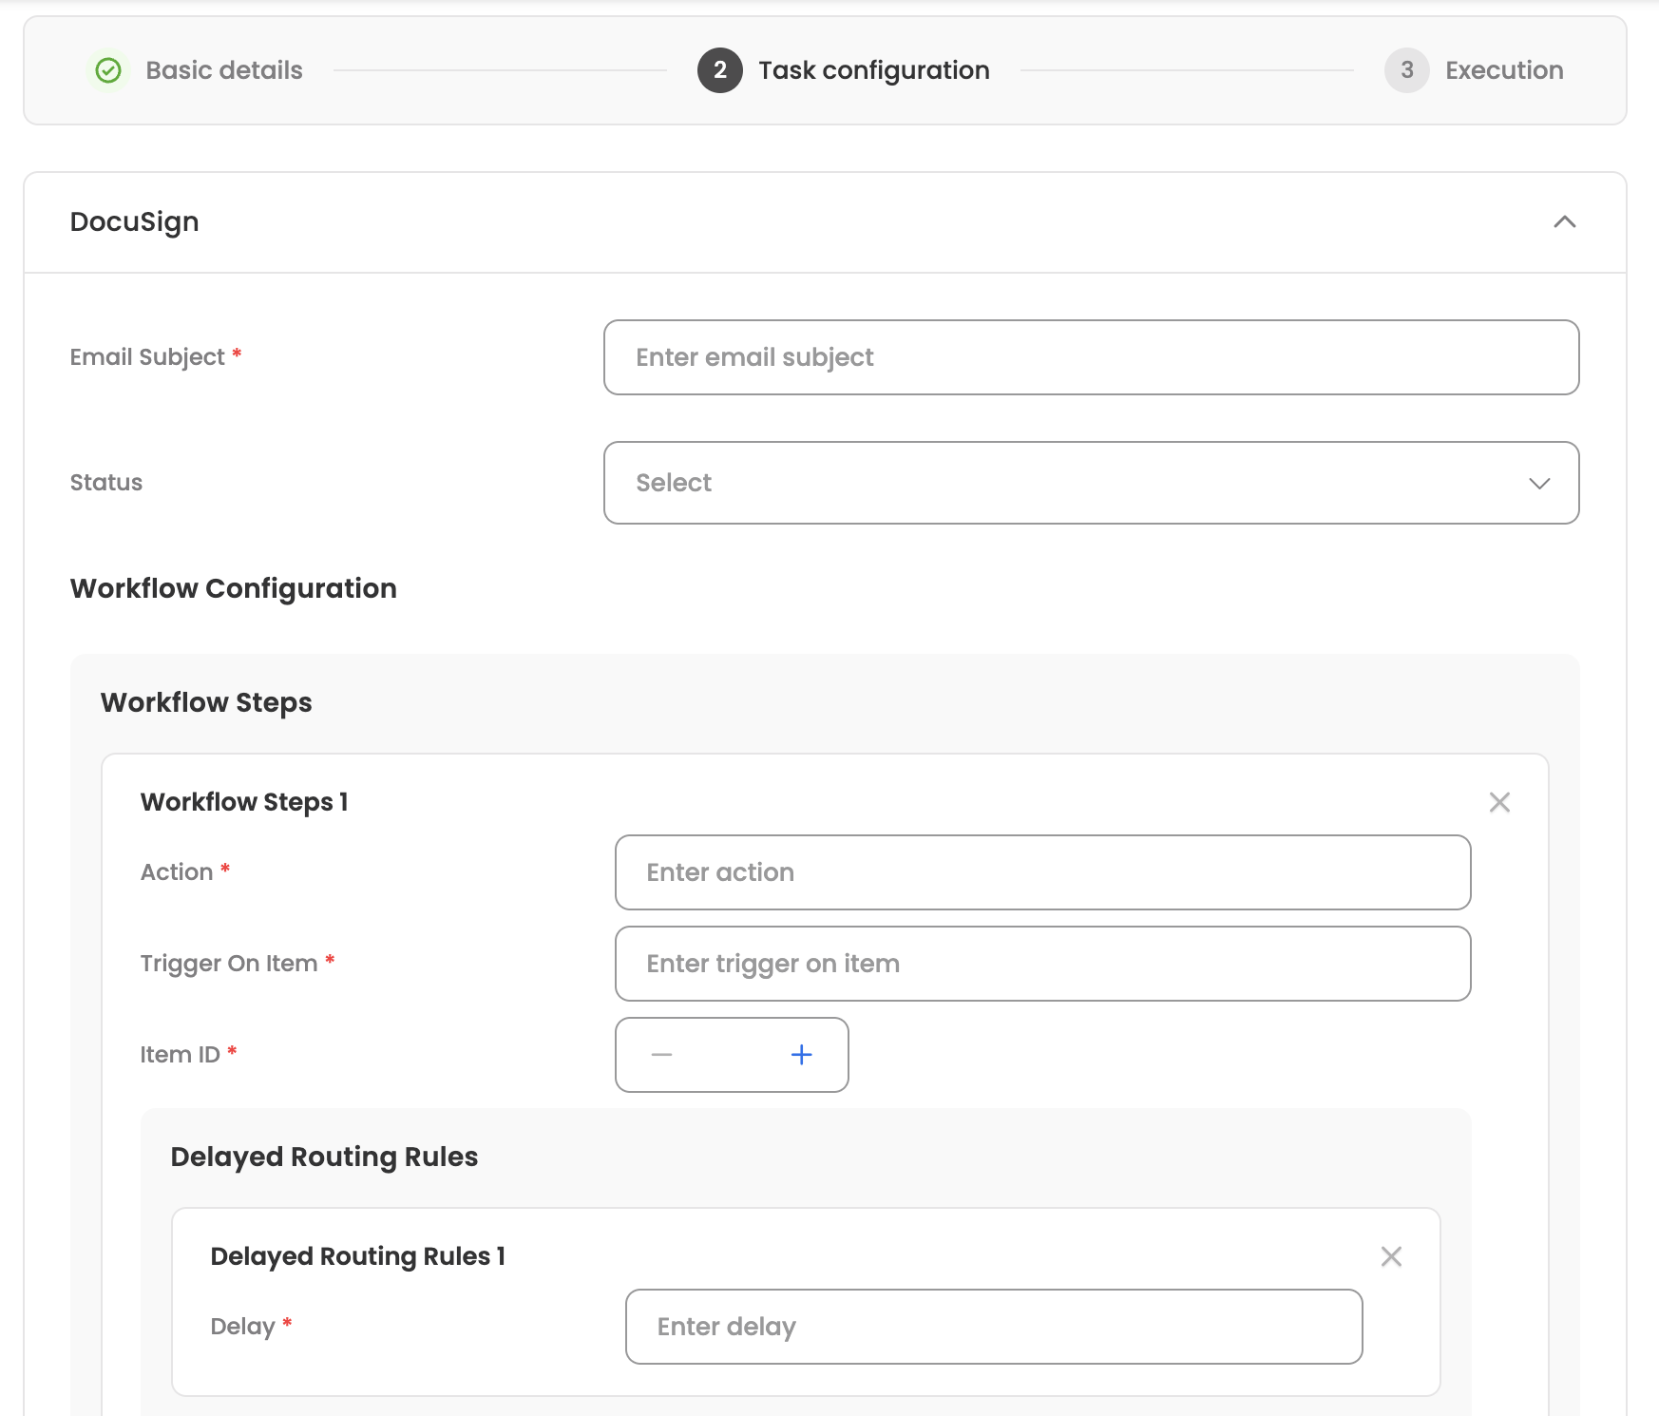Focus the Delay input field
The width and height of the screenshot is (1659, 1416).
pos(994,1327)
